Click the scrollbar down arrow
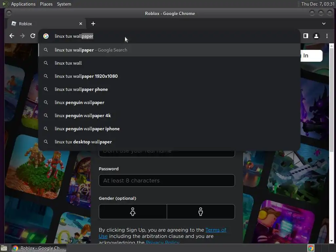This screenshot has height=252, width=336. tap(331, 241)
